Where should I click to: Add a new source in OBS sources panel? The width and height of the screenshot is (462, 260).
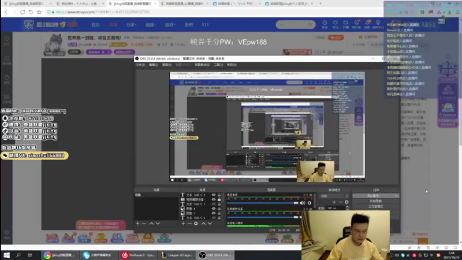click(183, 224)
